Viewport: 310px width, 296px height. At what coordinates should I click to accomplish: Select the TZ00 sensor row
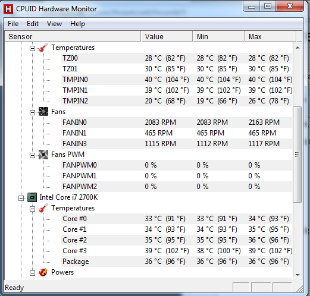click(177, 58)
